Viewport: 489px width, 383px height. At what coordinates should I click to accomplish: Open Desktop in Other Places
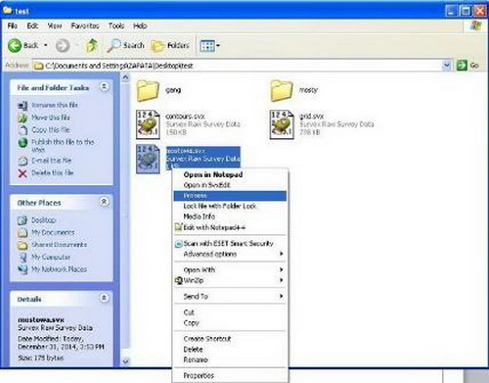click(x=44, y=220)
